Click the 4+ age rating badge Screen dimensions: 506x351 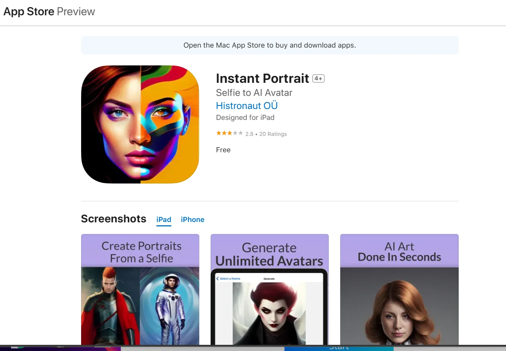[x=318, y=78]
